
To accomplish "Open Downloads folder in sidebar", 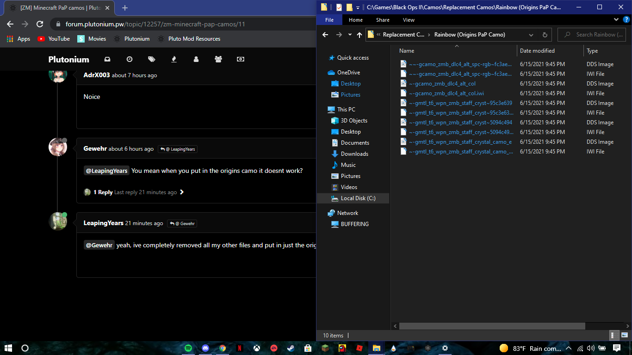I will pos(354,154).
